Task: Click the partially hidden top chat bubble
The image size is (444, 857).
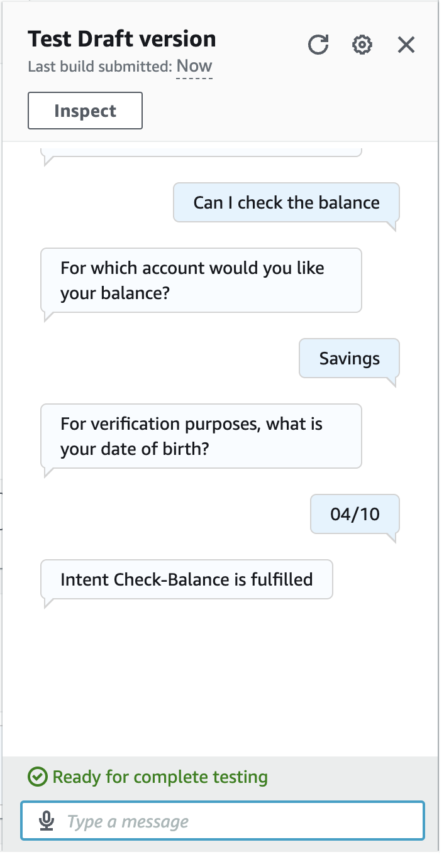Action: pos(201,151)
